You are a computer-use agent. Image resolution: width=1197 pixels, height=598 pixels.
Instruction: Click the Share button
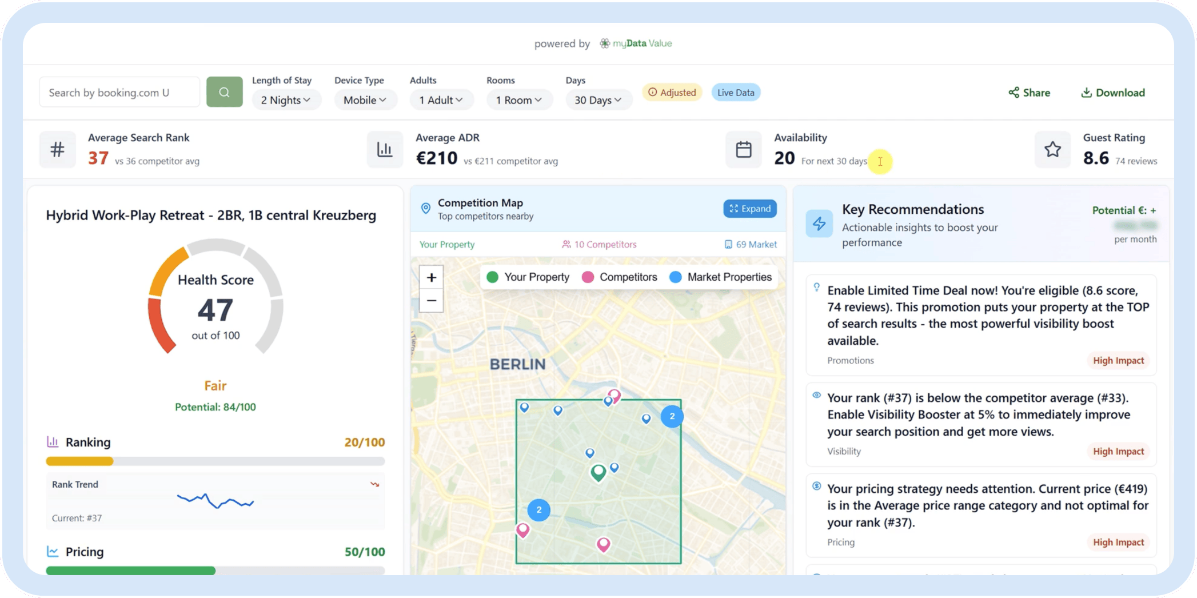(1030, 93)
